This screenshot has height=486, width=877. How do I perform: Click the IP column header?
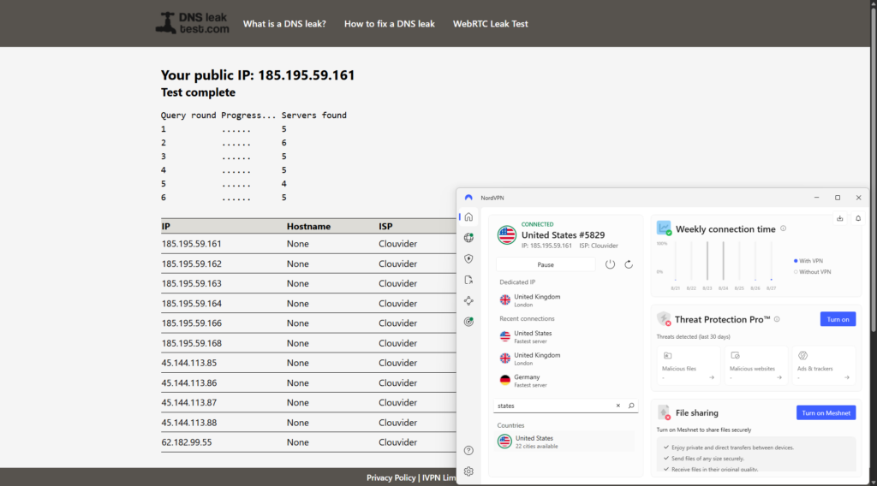click(x=165, y=226)
